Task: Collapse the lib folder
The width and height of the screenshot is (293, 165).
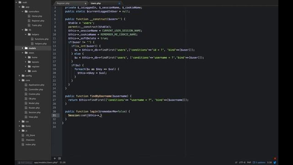Action: click(22, 30)
